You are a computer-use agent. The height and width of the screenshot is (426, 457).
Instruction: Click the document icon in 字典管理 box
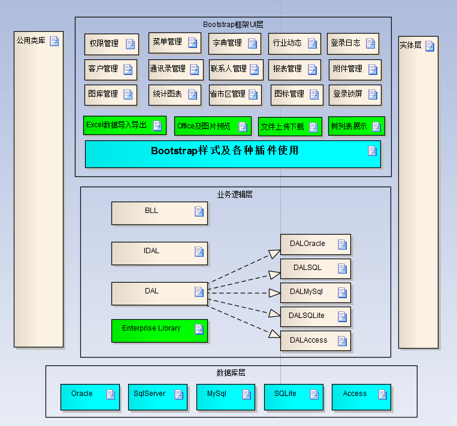pos(252,44)
